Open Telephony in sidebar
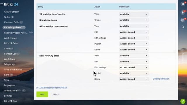The height and width of the screenshot is (105, 187). [x=9, y=64]
